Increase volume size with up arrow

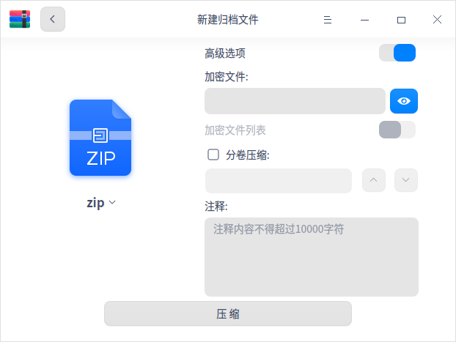click(x=374, y=180)
